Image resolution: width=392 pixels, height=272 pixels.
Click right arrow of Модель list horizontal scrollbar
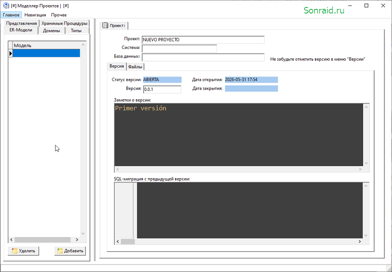coord(77,240)
